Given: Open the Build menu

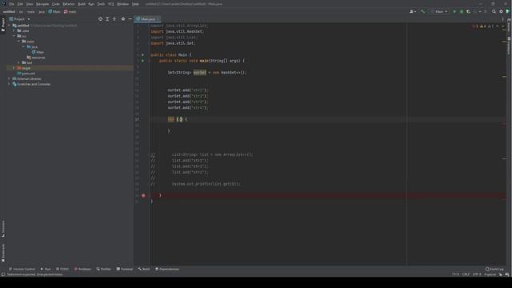Looking at the screenshot, I should (x=82, y=4).
